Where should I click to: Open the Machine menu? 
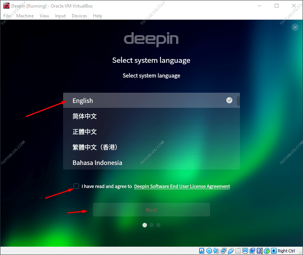[25, 16]
